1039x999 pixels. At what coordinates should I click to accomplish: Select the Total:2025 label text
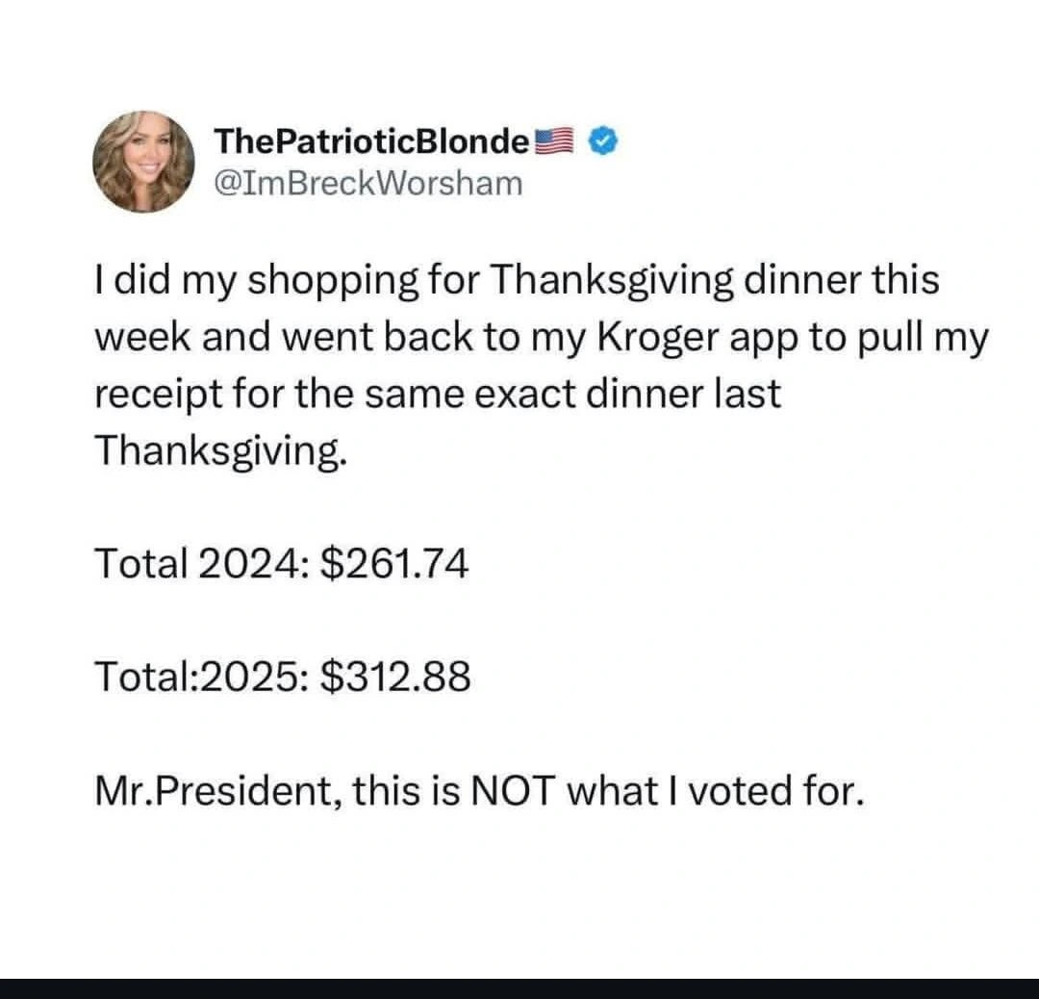click(197, 678)
